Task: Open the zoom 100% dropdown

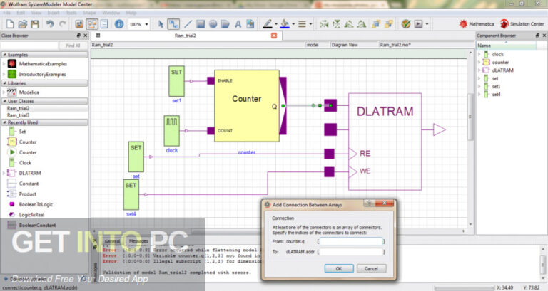Action: [x=146, y=24]
